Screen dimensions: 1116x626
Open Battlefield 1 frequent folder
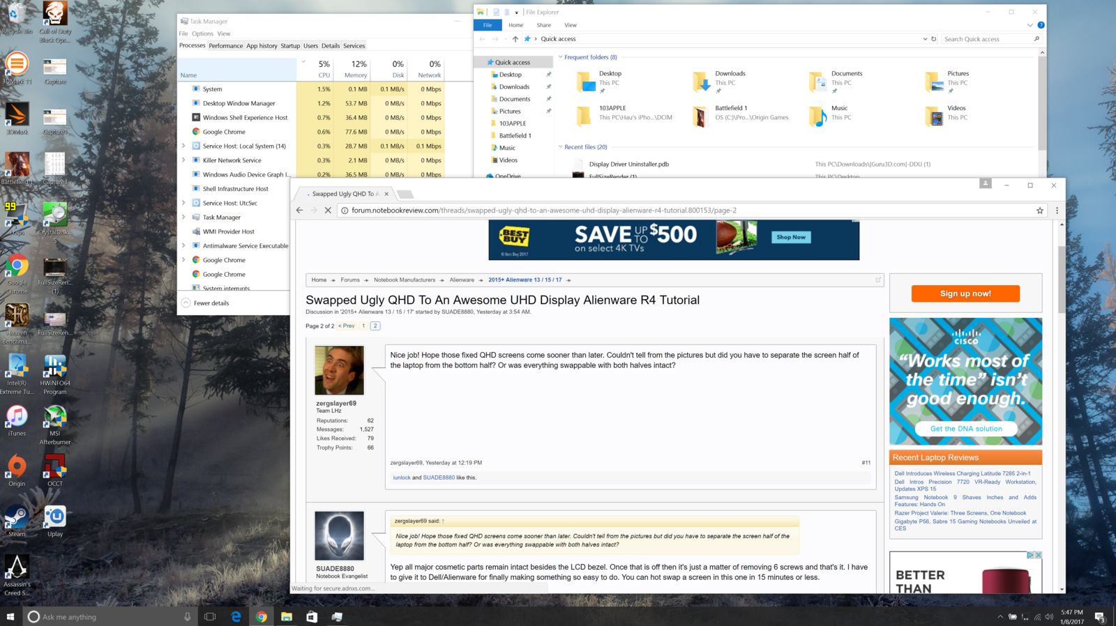click(741, 116)
